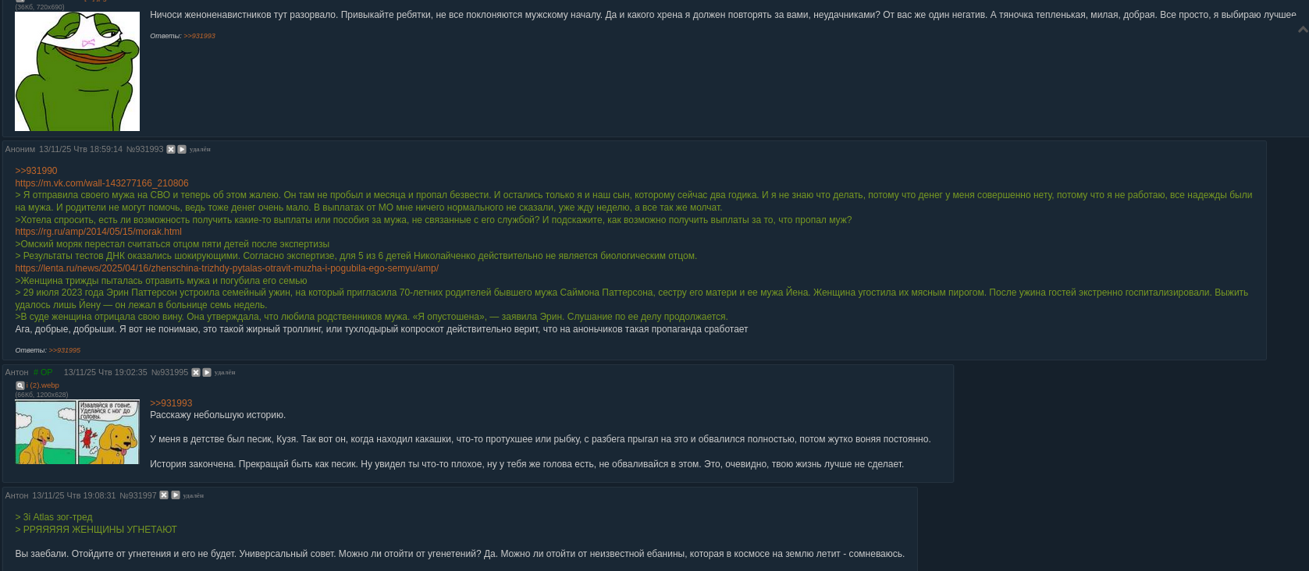The width and height of the screenshot is (1309, 571).
Task: Click the up arrow at the right edge
Action: [1302, 30]
